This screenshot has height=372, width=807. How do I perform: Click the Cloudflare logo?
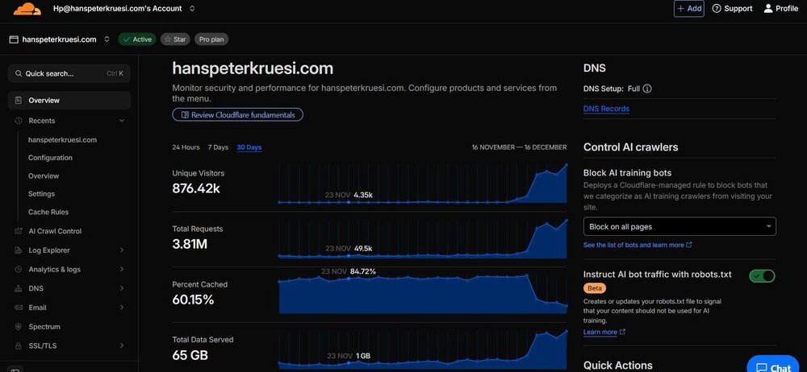tap(27, 8)
